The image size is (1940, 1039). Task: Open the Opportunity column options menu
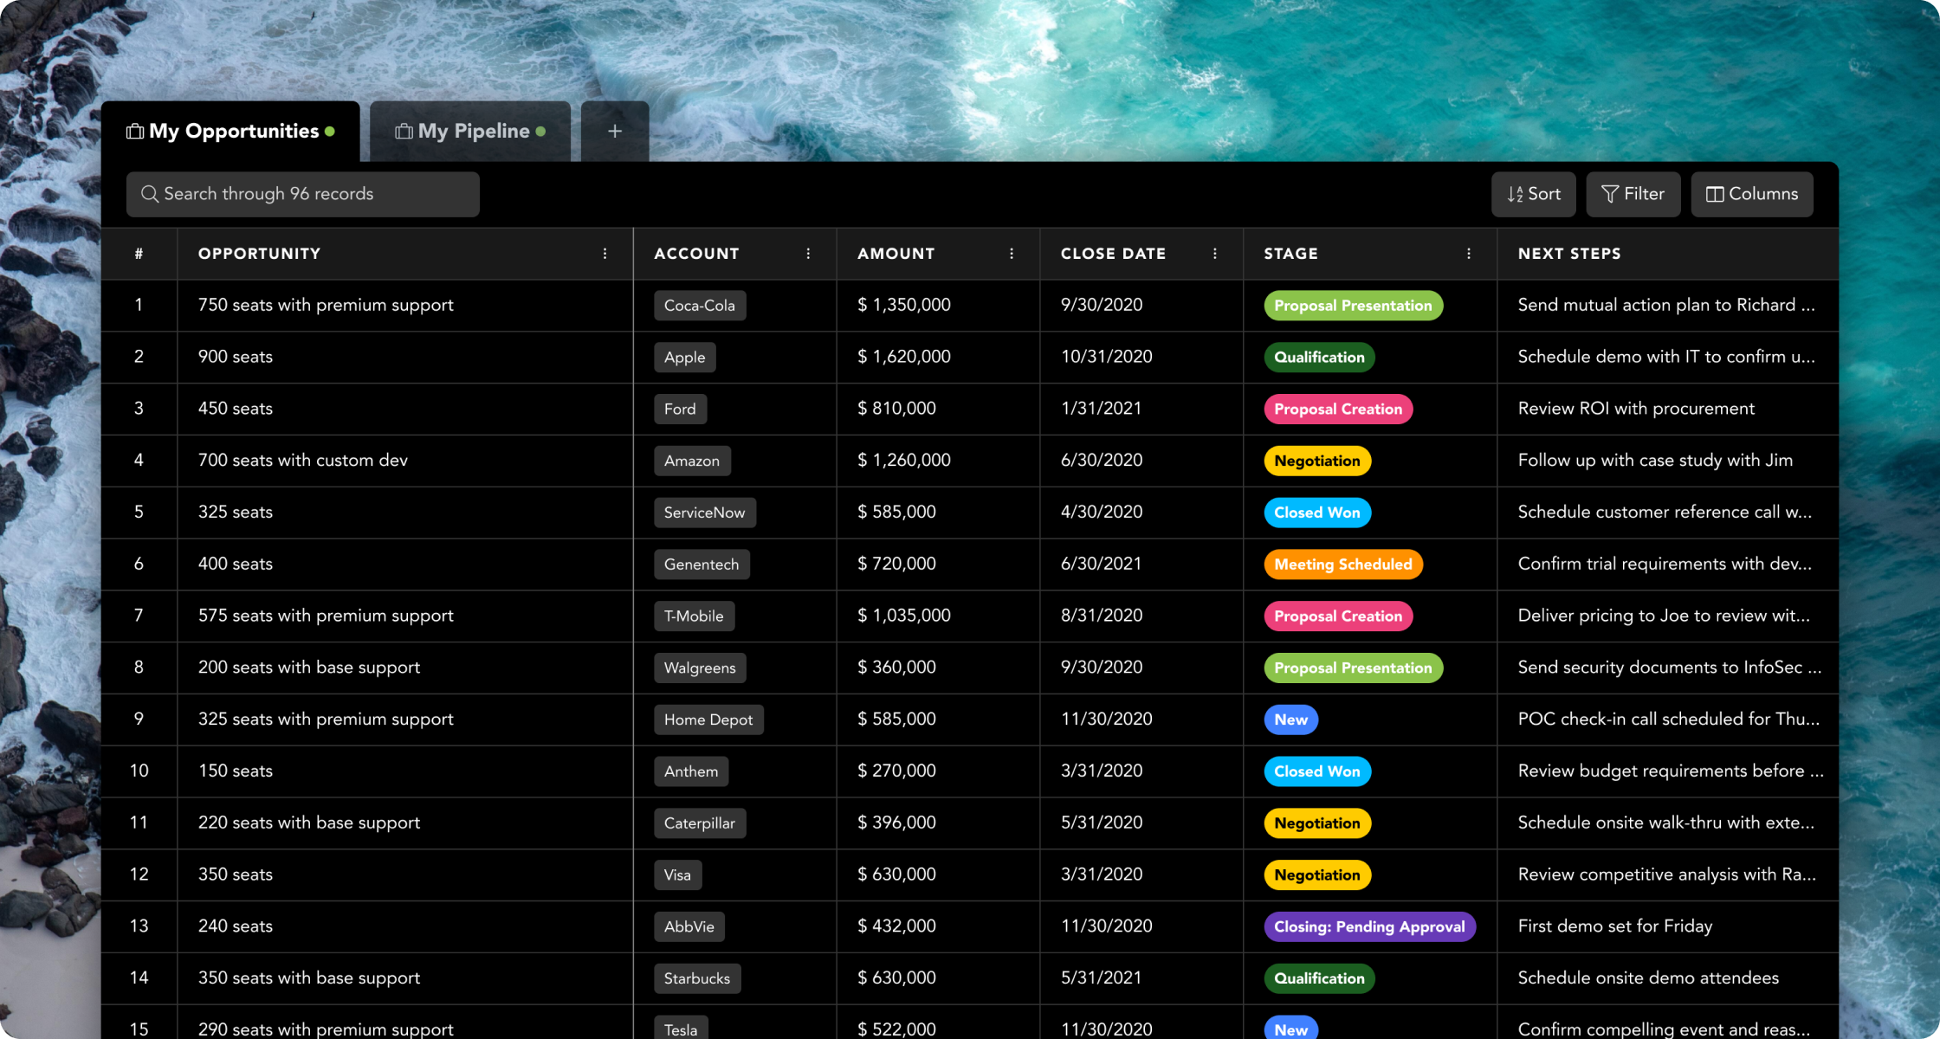click(x=605, y=254)
